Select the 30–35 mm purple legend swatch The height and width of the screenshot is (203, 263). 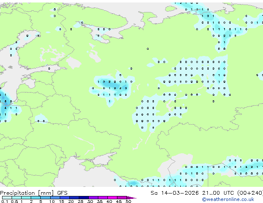[x=93, y=198]
